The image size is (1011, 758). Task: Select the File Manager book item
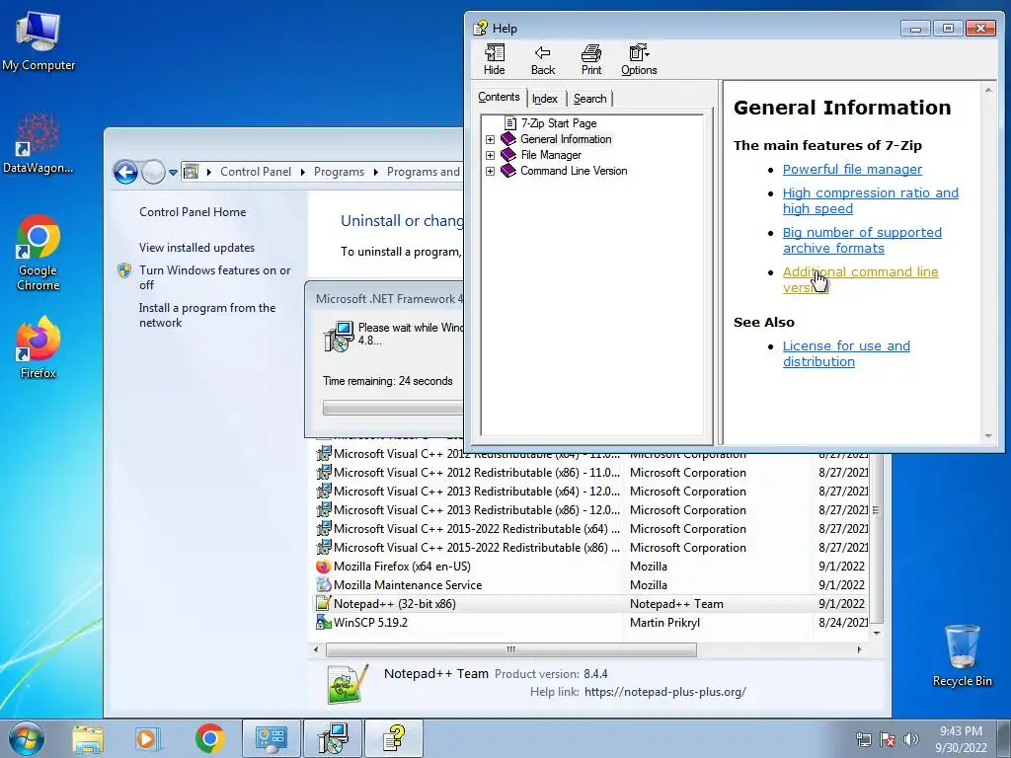click(x=551, y=155)
